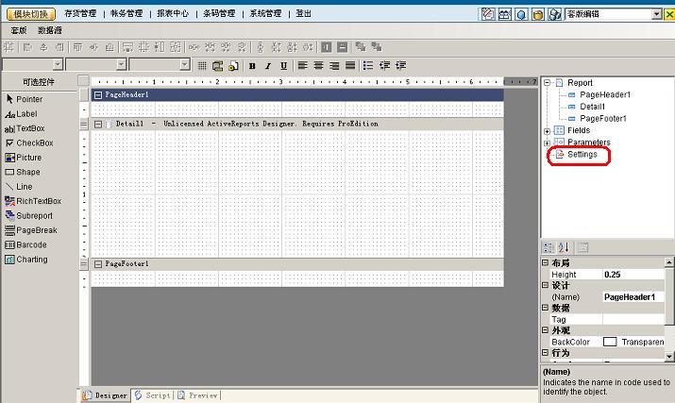Click the Height property value field
The image size is (675, 403).
[636, 274]
